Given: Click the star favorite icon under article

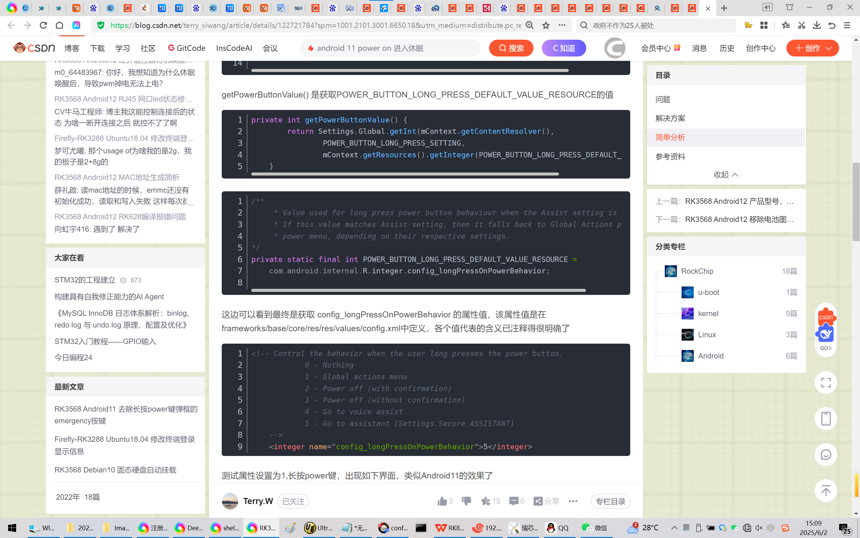Looking at the screenshot, I should click(485, 501).
